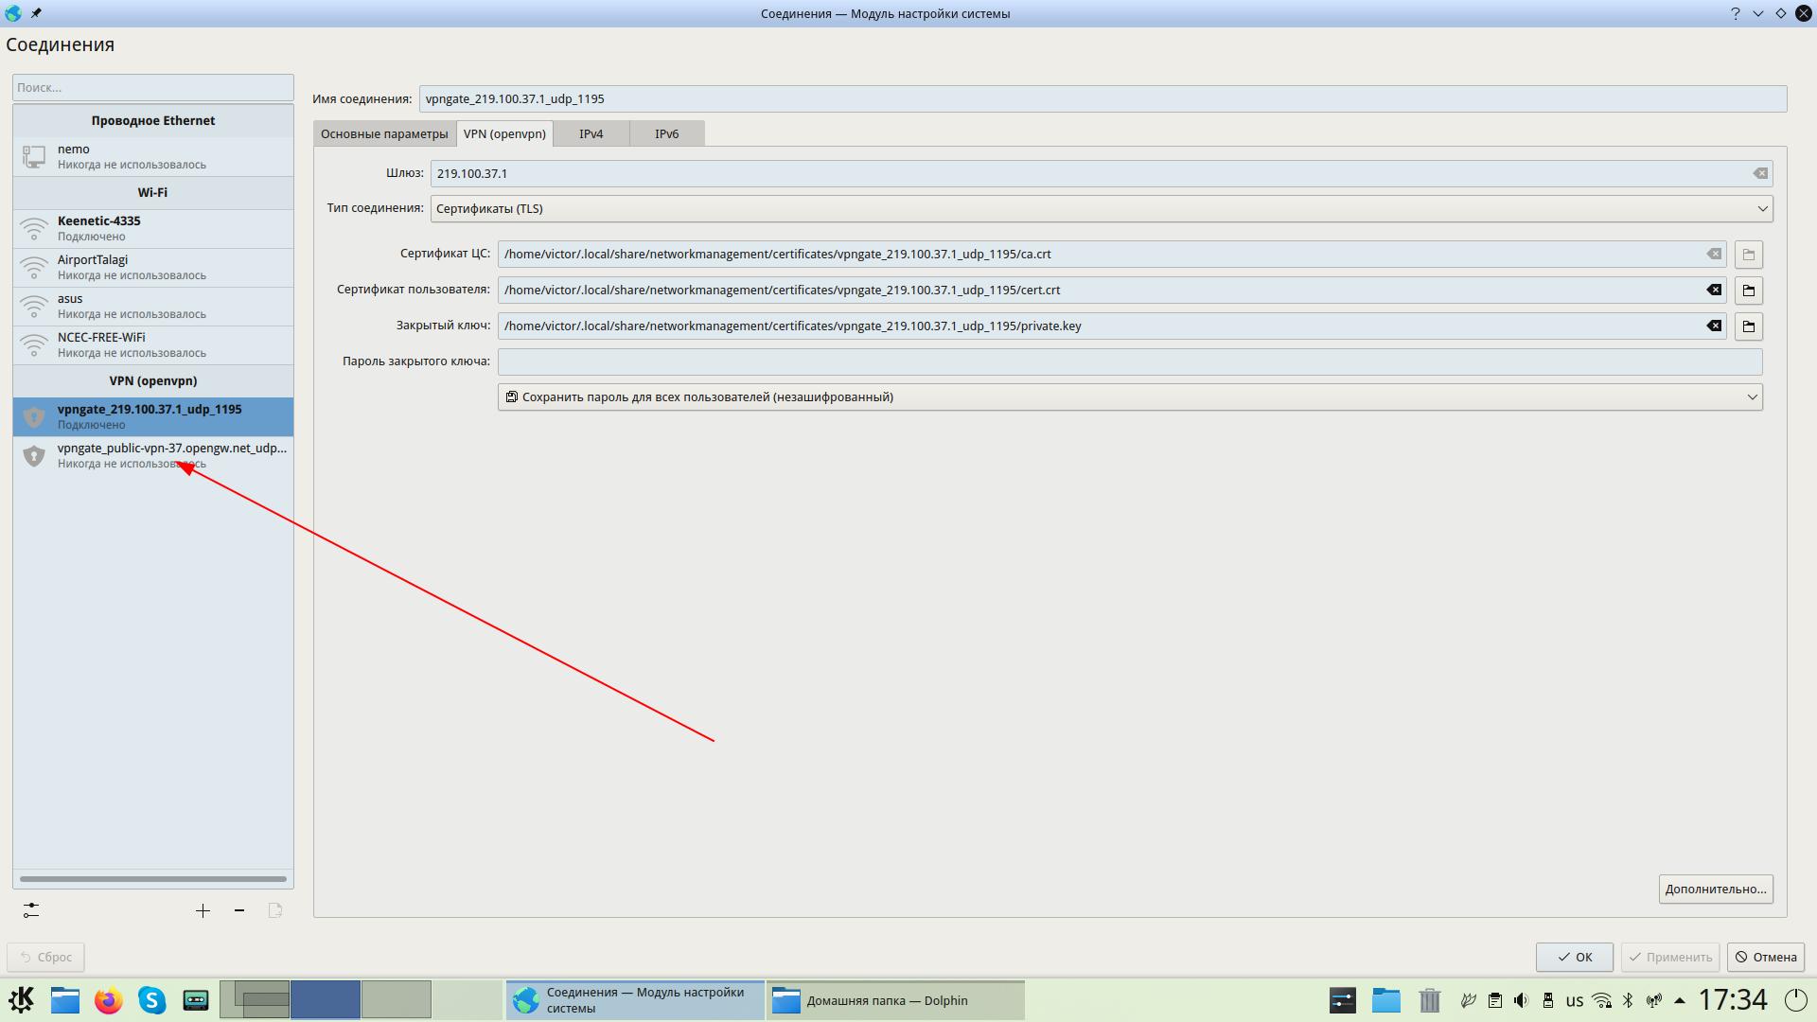Viewport: 1817px width, 1022px height.
Task: Confirm with the OK button
Action: pyautogui.click(x=1574, y=957)
